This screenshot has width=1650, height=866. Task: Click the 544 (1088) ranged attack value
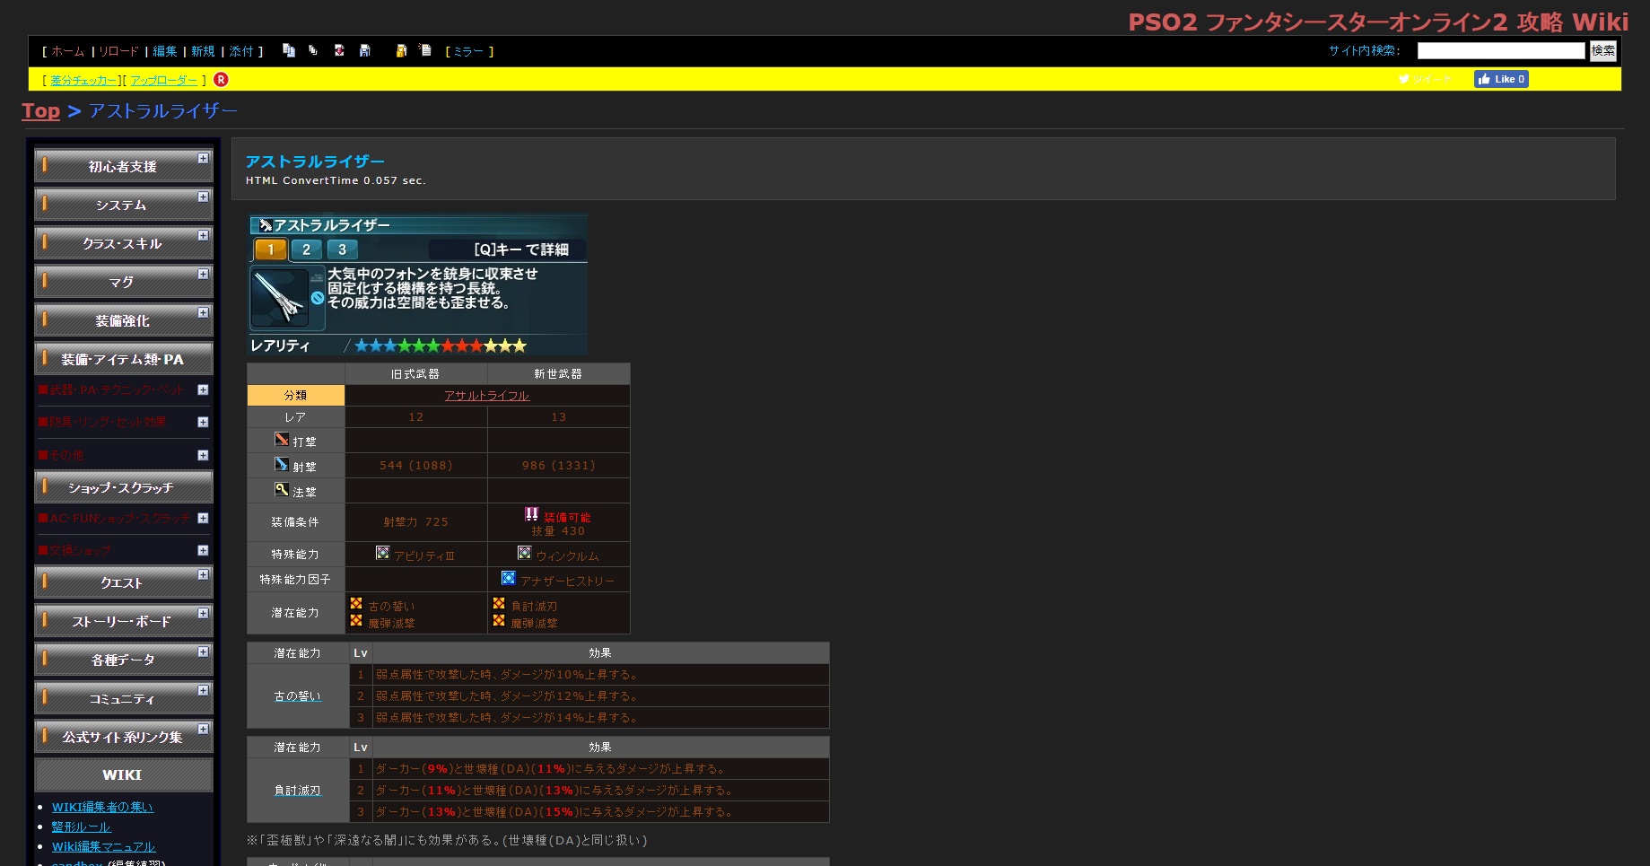click(x=416, y=465)
